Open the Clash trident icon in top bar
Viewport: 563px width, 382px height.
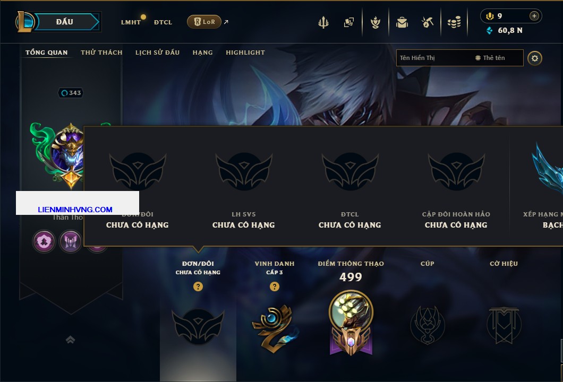pyautogui.click(x=323, y=22)
